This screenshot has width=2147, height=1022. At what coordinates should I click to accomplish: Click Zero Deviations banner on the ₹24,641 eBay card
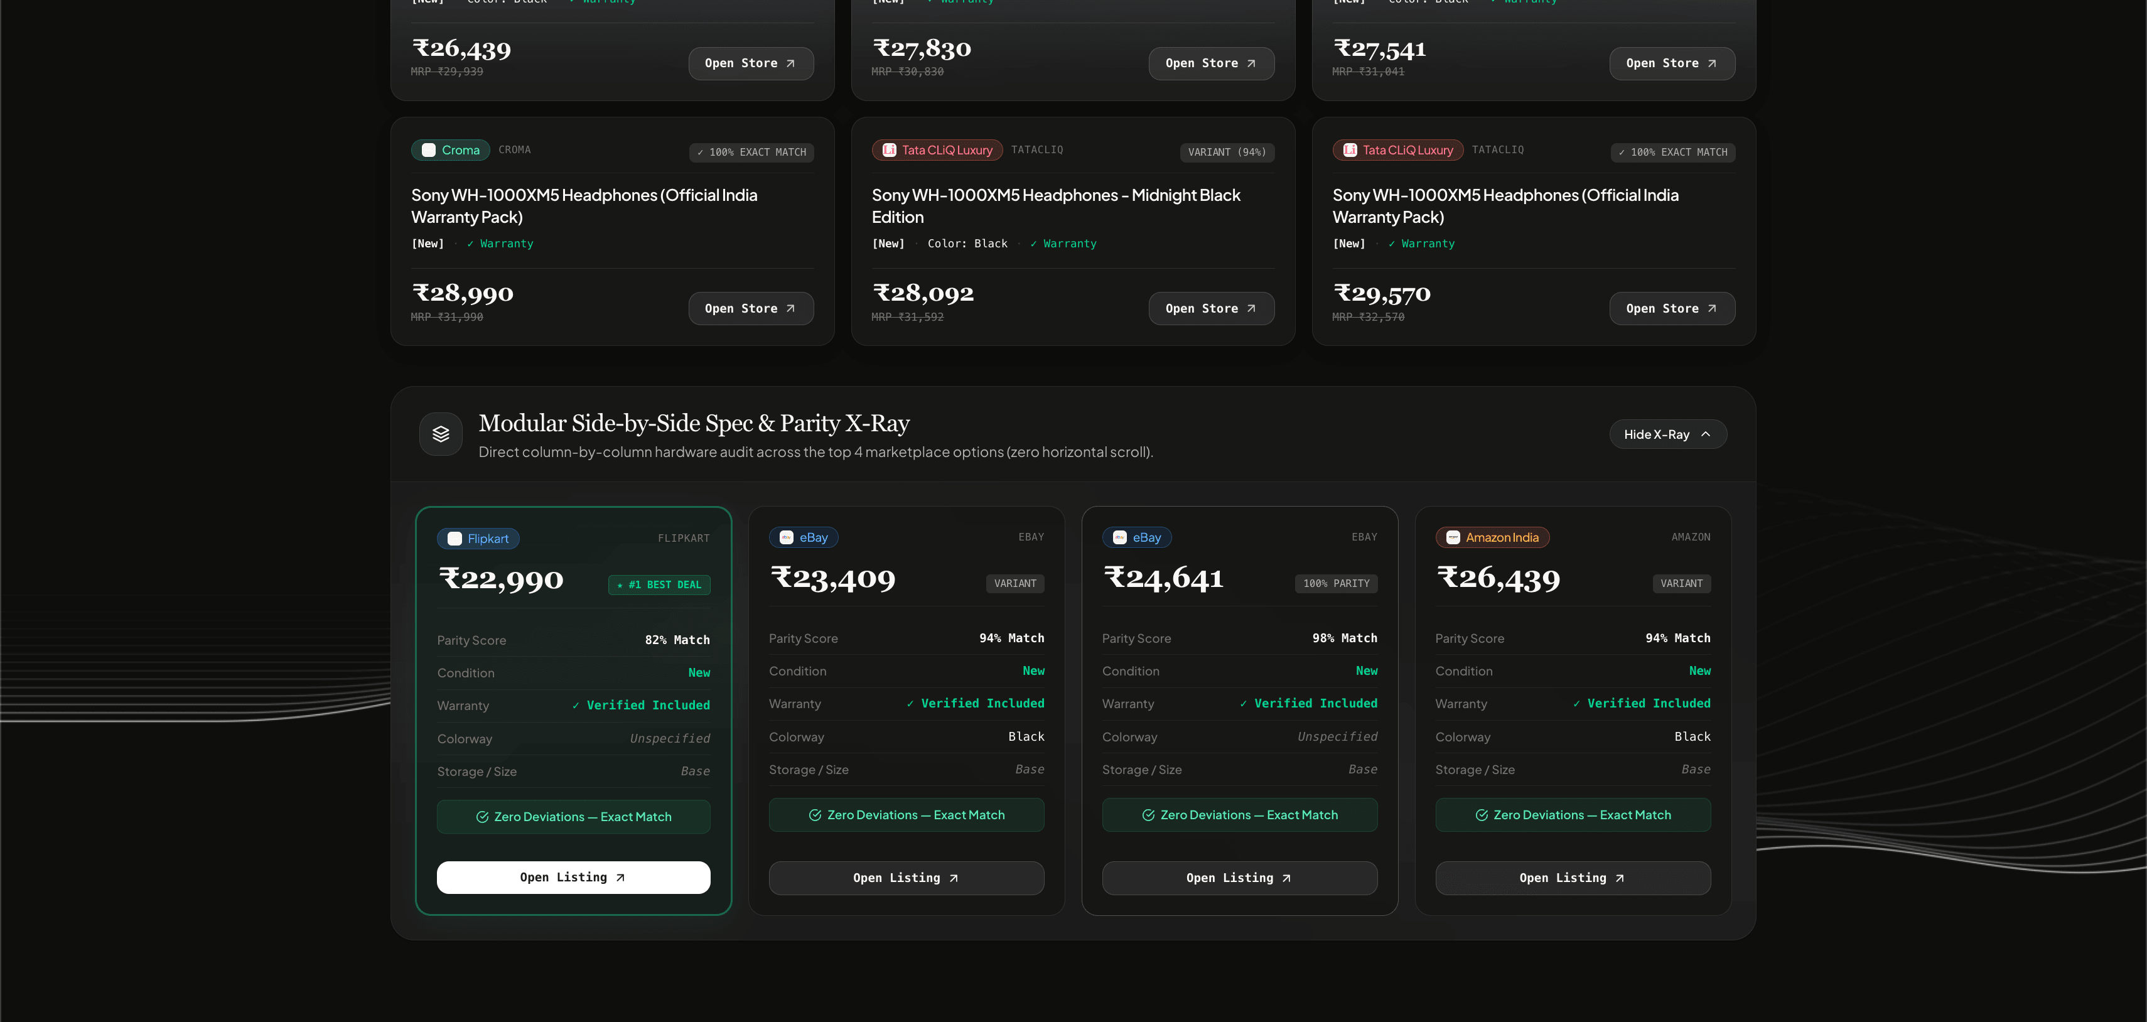click(1239, 815)
